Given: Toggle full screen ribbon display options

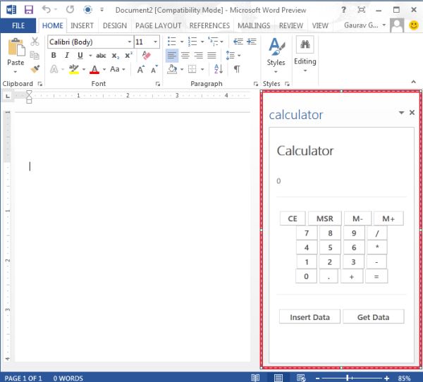Looking at the screenshot, I should [361, 10].
